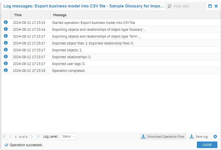Viewport: 221px width, 150px height.
Task: Click info icon of Operation completed row
Action: [6, 70]
